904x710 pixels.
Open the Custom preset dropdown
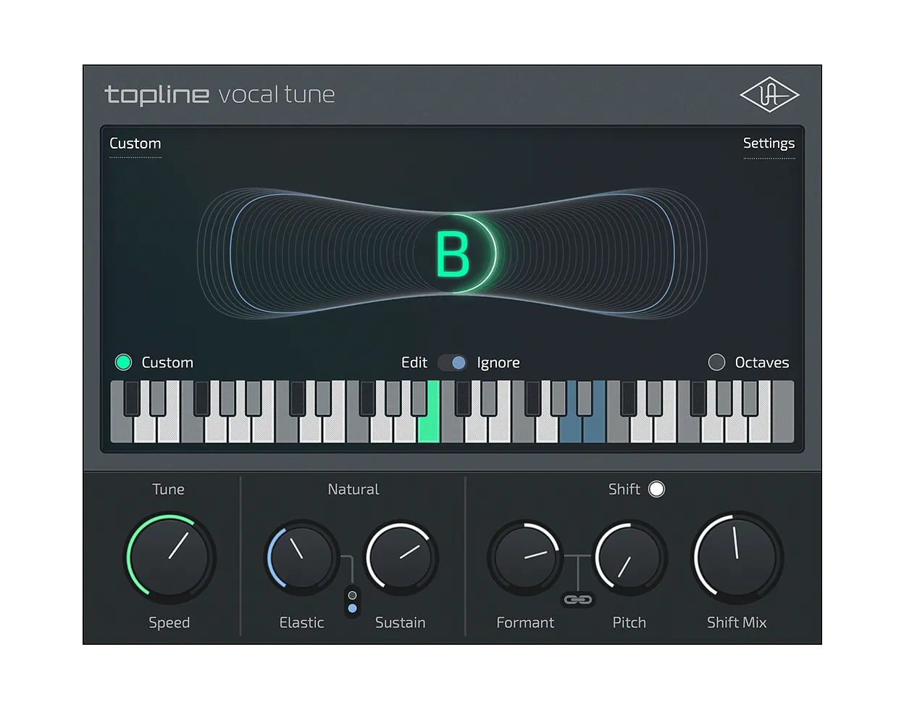[135, 144]
